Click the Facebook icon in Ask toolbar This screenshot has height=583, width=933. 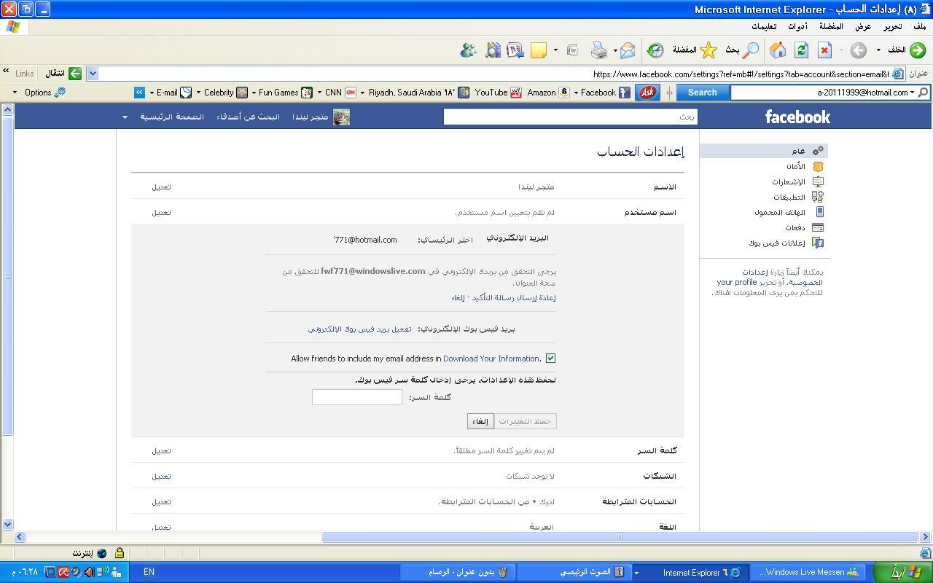[625, 93]
